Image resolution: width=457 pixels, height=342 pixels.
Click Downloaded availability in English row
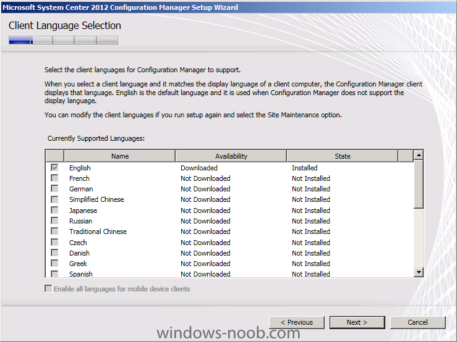coord(199,168)
